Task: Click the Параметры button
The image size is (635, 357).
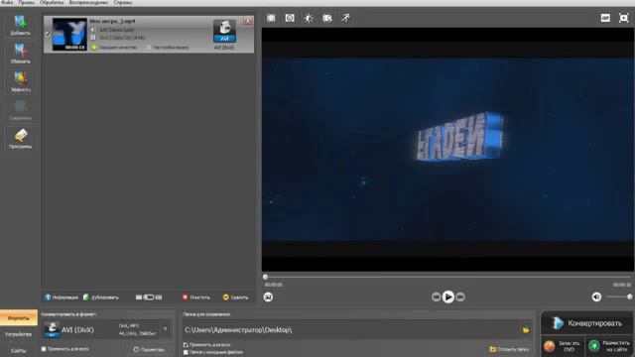Action: (x=149, y=349)
